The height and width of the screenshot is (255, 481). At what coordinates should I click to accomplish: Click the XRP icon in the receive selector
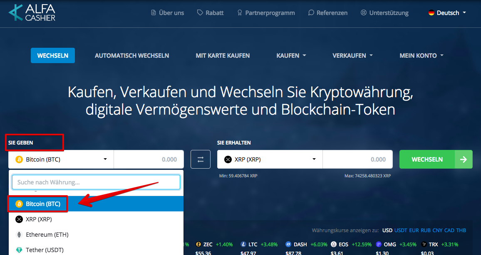(228, 159)
